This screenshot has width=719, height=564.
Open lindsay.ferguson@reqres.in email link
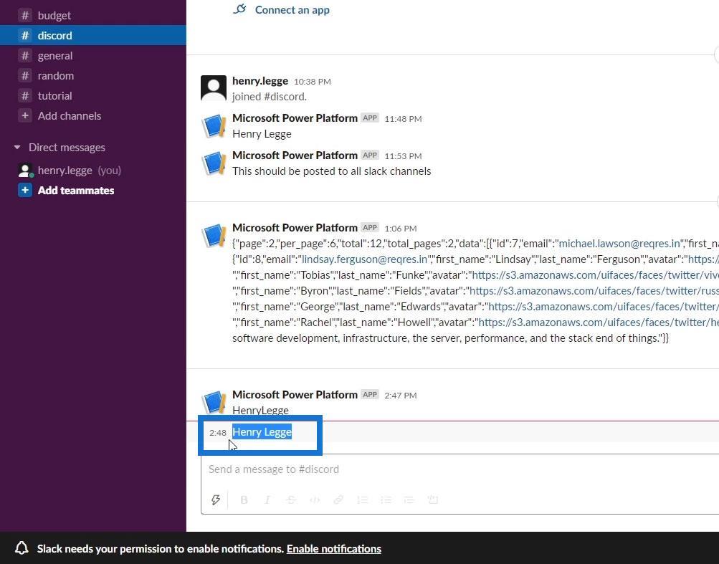coord(365,259)
